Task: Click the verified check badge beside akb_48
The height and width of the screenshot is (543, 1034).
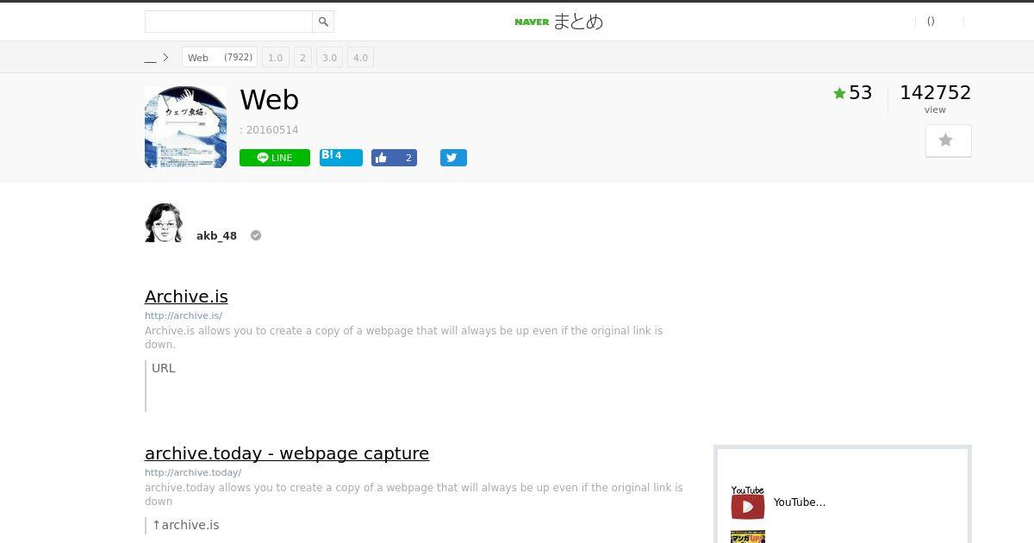Action: click(x=256, y=235)
